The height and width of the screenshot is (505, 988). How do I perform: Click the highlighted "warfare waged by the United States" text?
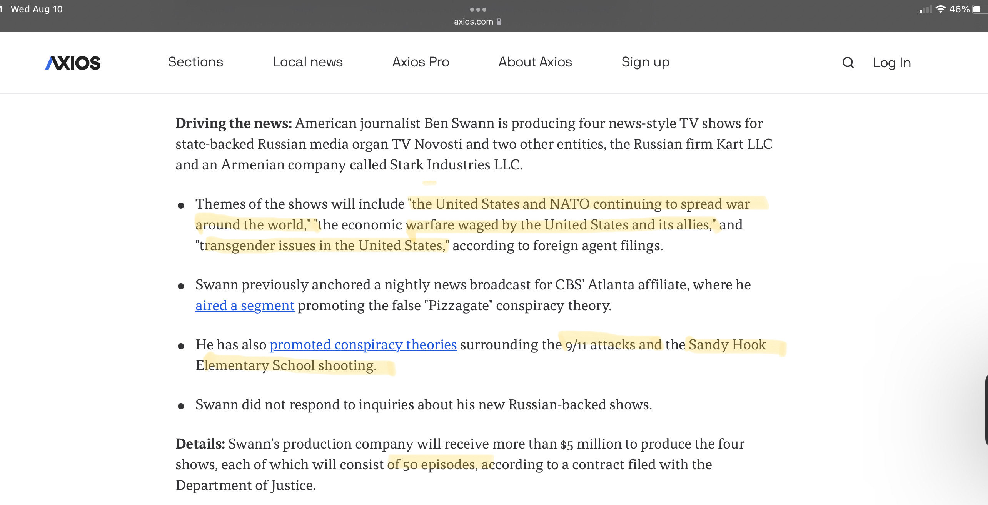click(x=517, y=225)
